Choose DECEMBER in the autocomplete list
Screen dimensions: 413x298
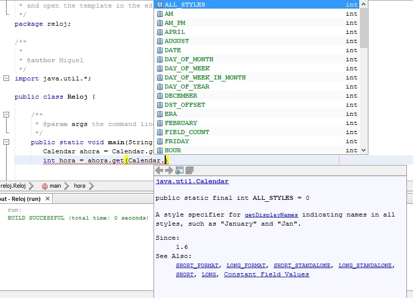(181, 96)
